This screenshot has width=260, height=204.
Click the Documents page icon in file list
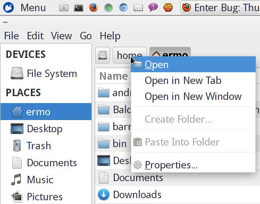point(104,177)
